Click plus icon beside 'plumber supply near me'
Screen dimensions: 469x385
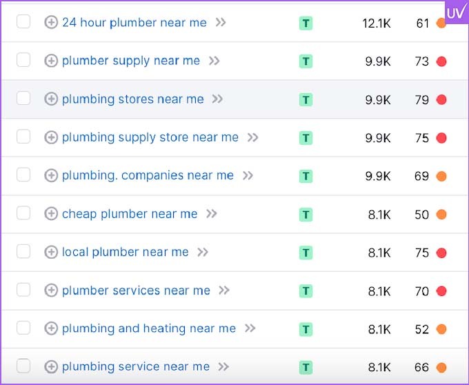pyautogui.click(x=51, y=61)
